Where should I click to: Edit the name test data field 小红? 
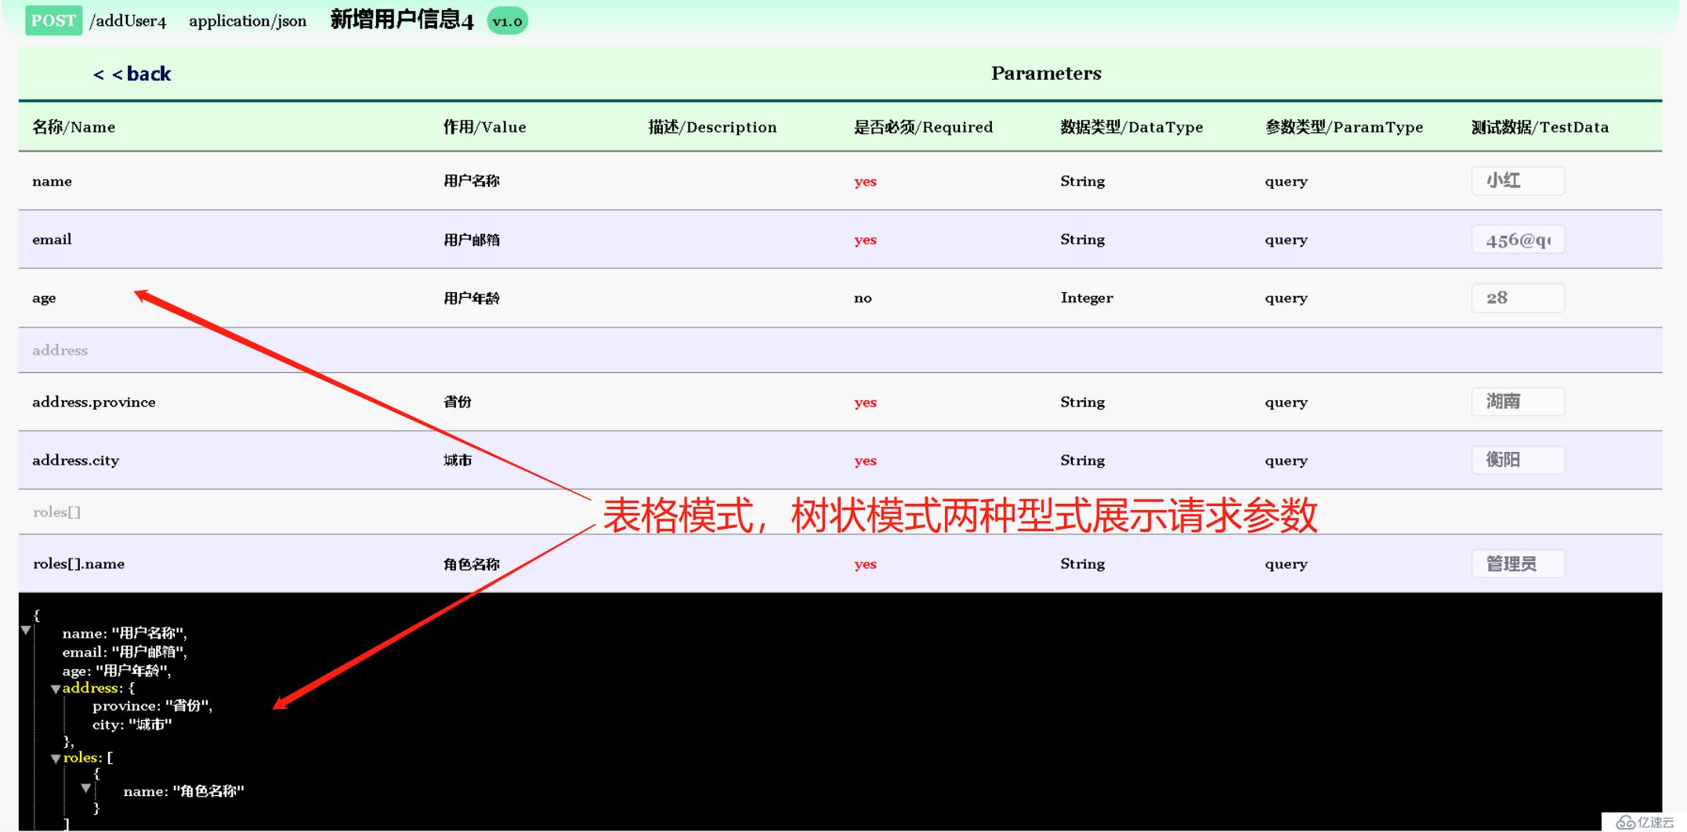[x=1518, y=181]
